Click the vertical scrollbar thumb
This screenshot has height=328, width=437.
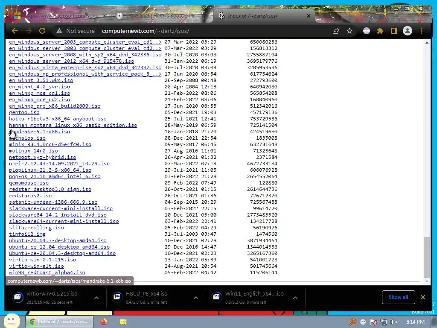(x=427, y=257)
